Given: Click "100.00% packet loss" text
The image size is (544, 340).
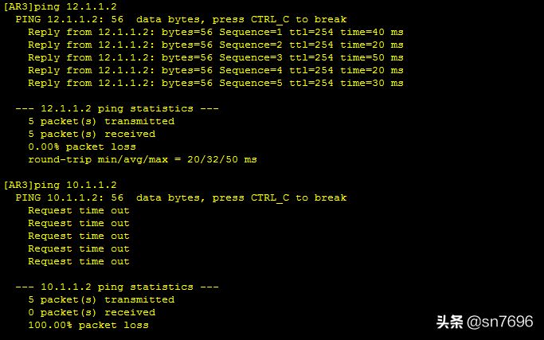Looking at the screenshot, I should point(88,325).
